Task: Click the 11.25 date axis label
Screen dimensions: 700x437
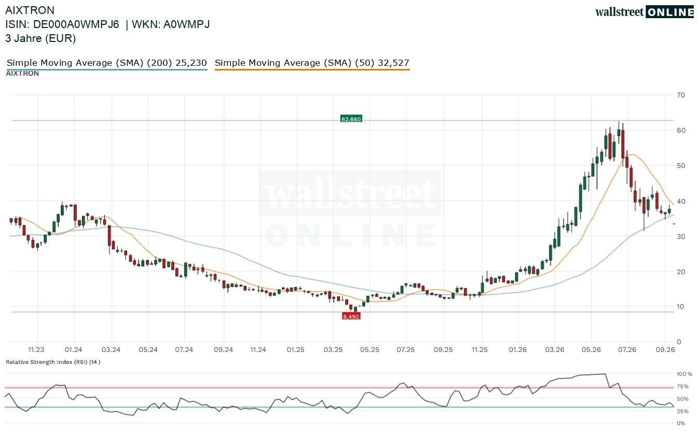Action: point(480,350)
